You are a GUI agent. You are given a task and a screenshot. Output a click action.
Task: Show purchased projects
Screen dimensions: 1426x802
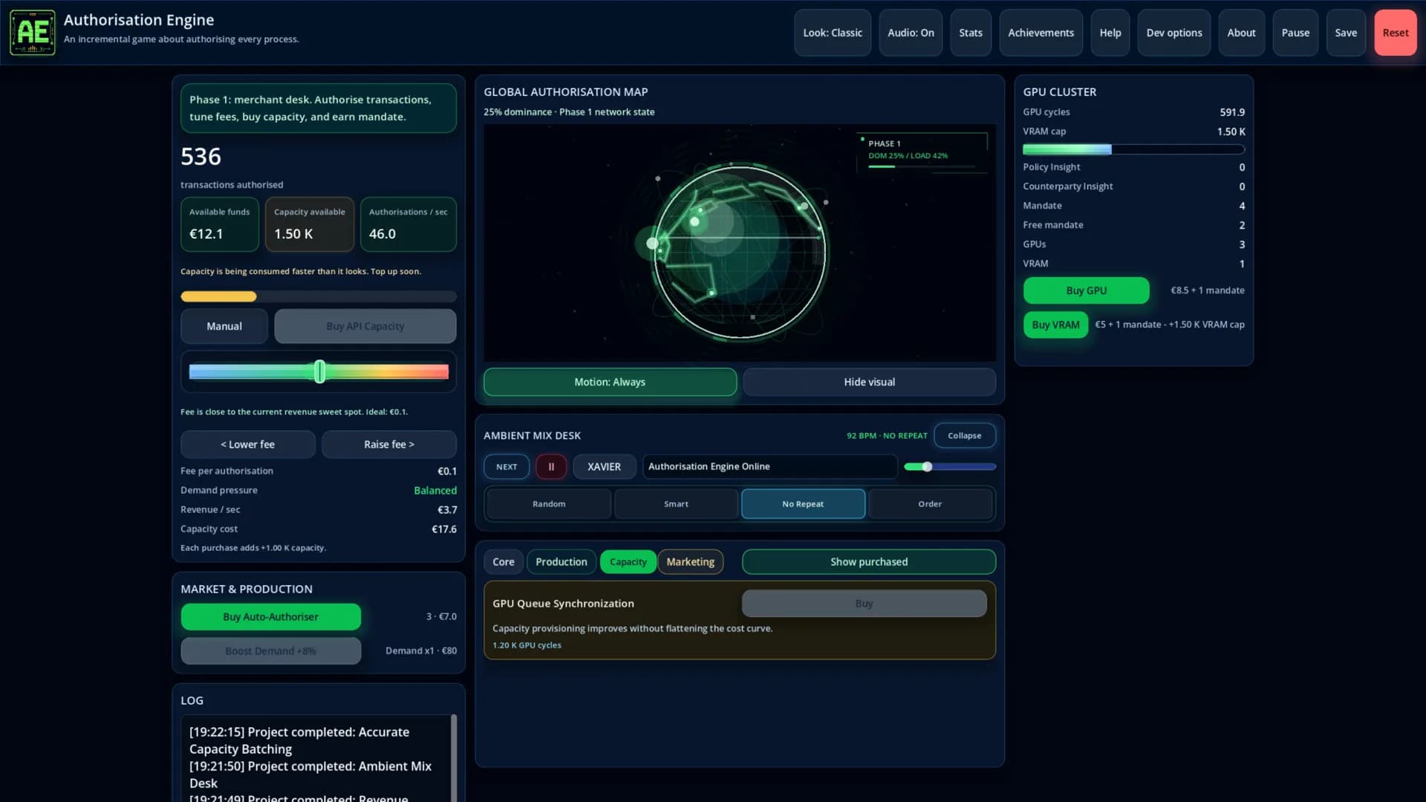(869, 561)
